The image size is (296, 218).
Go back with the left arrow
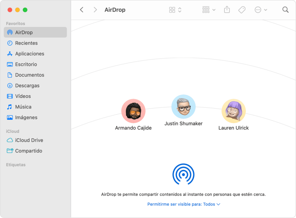click(x=82, y=10)
